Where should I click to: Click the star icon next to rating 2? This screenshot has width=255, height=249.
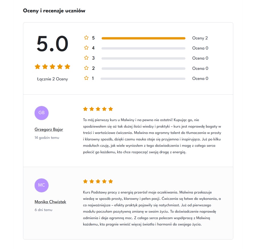point(86,68)
